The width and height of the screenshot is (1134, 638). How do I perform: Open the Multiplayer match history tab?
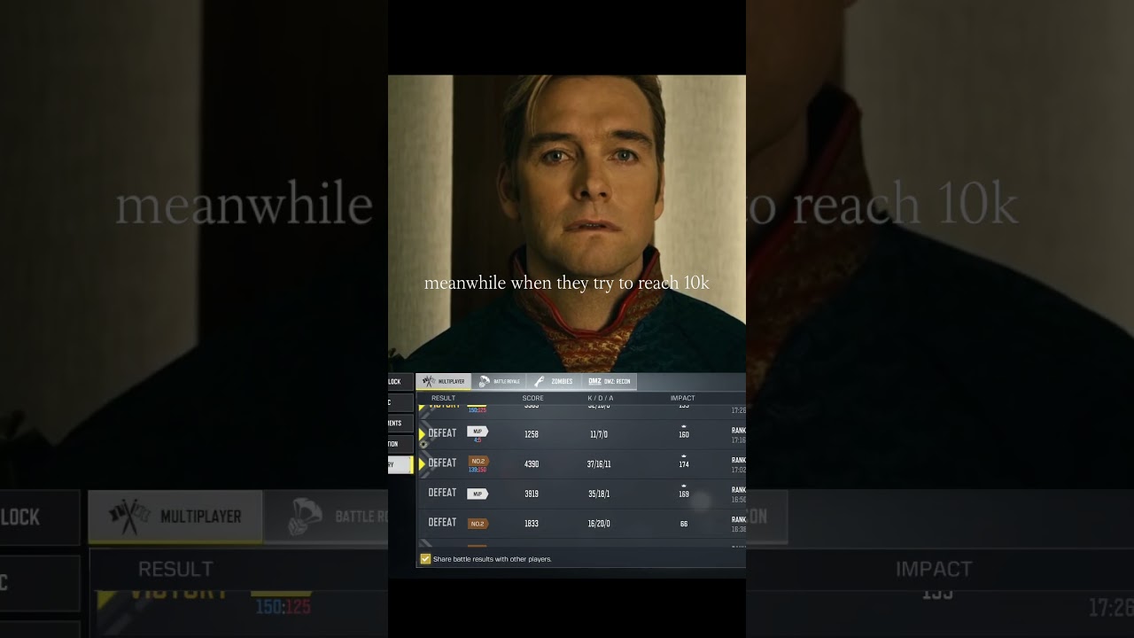pyautogui.click(x=444, y=381)
